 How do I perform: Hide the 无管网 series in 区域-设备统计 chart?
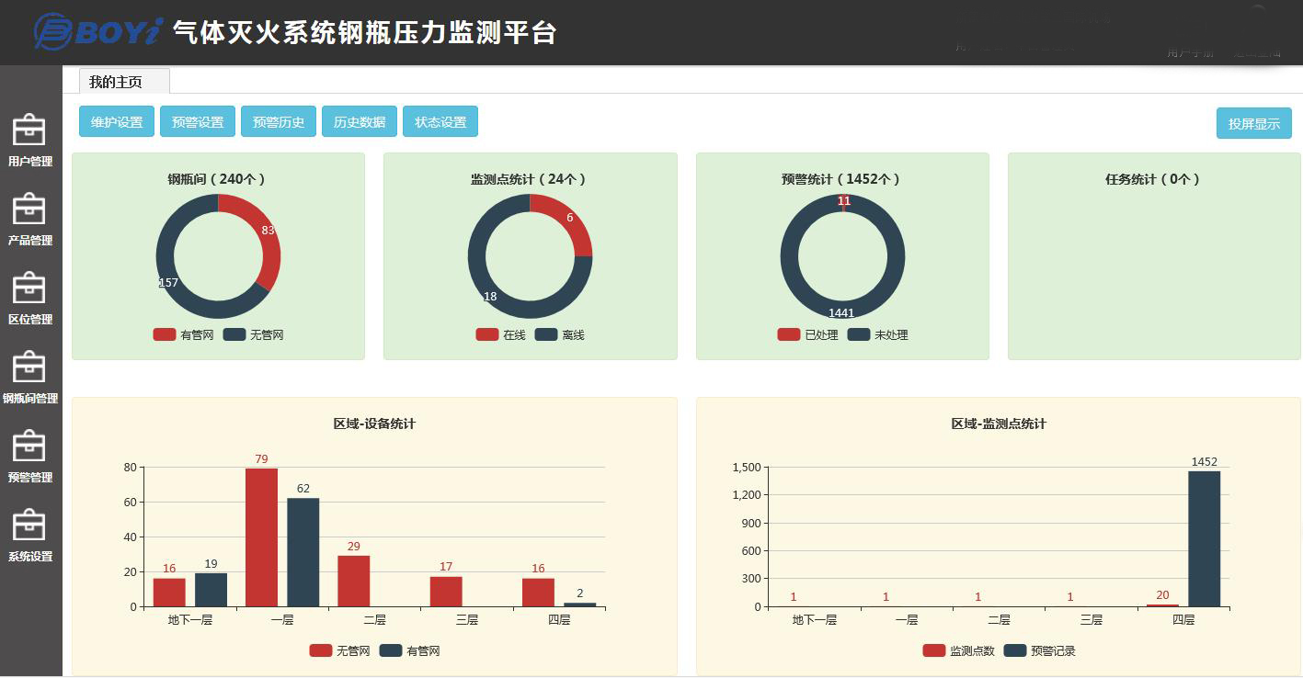337,650
